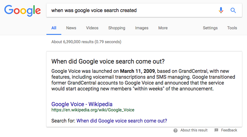Screen dimensions: 247x137
Task: Open the Tools menu
Action: pos(232,28)
